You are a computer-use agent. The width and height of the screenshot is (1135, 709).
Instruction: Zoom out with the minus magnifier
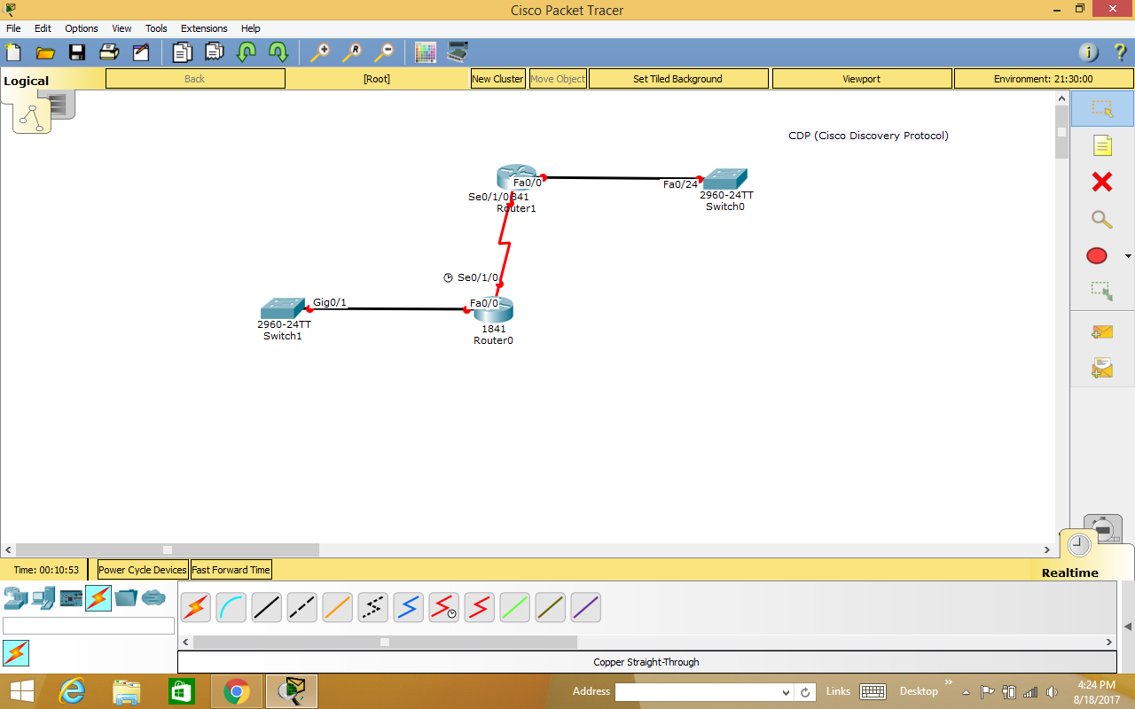383,52
